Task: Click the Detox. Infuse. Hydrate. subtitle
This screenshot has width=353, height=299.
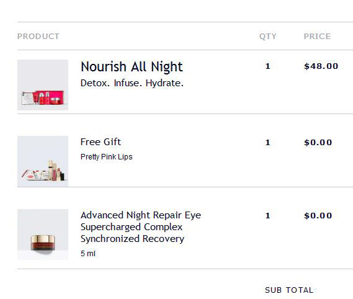Action: tap(132, 83)
